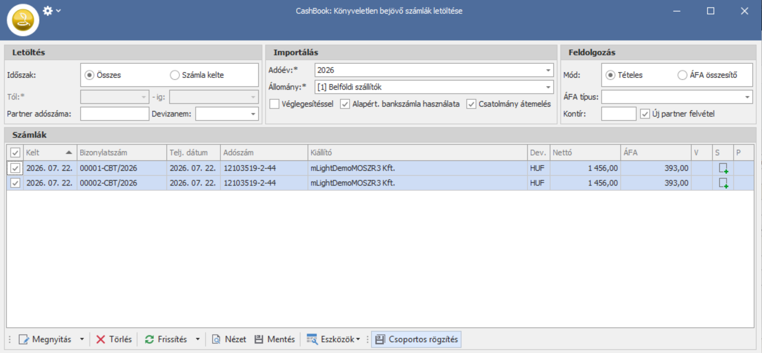Click the status icon in 00002-CBT/2026 row

coord(723,183)
